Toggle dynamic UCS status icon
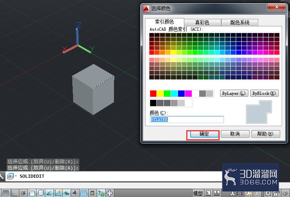This screenshot has width=290, height=197. tap(58, 193)
